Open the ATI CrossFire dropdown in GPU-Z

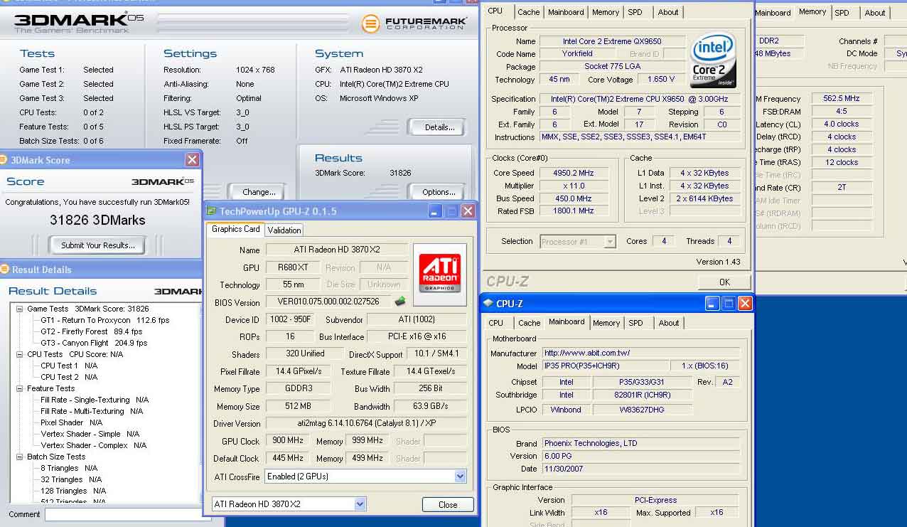pos(461,477)
